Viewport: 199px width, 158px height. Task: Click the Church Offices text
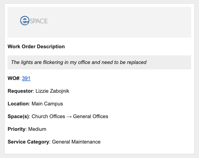pyautogui.click(x=48, y=116)
